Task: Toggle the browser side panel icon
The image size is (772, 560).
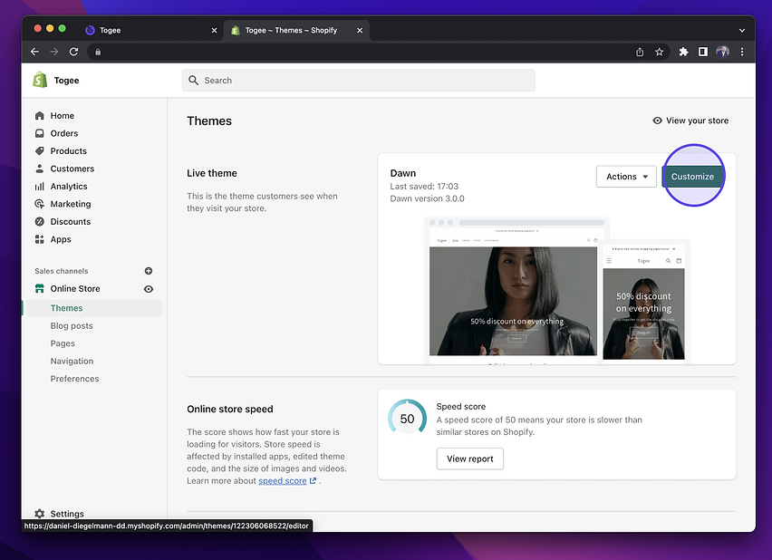Action: click(x=703, y=52)
